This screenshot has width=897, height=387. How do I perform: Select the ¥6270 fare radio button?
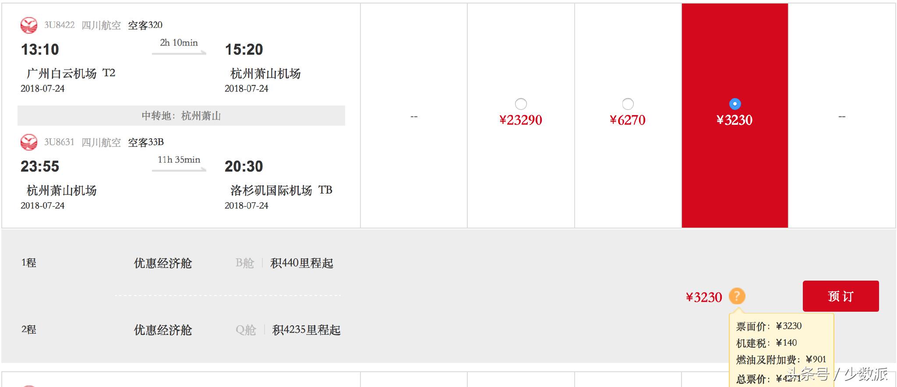click(x=628, y=104)
